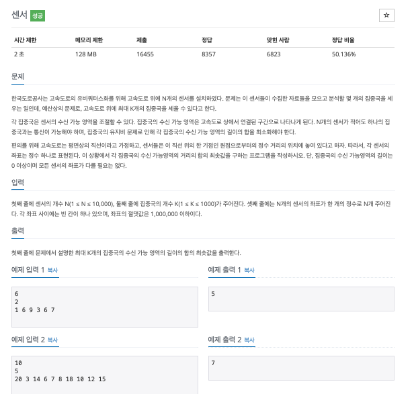This screenshot has width=414, height=394.
Task: Click inside example output 1 box showing 5
Action: tap(301, 299)
